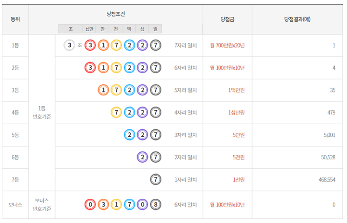Click the '3자리 일치' condition text

pyautogui.click(x=186, y=135)
